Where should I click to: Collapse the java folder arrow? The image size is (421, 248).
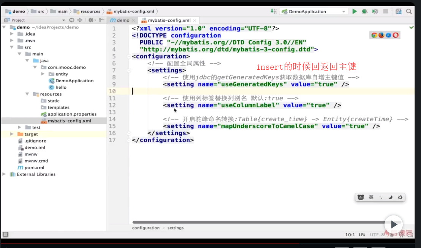[x=27, y=61]
